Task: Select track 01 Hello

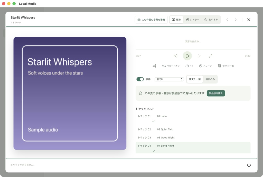Action: 193,119
